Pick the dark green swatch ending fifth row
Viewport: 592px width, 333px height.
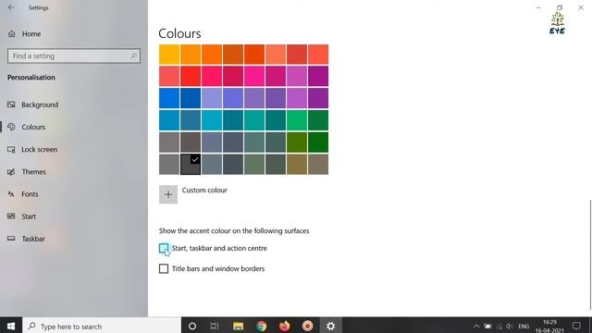click(x=318, y=142)
